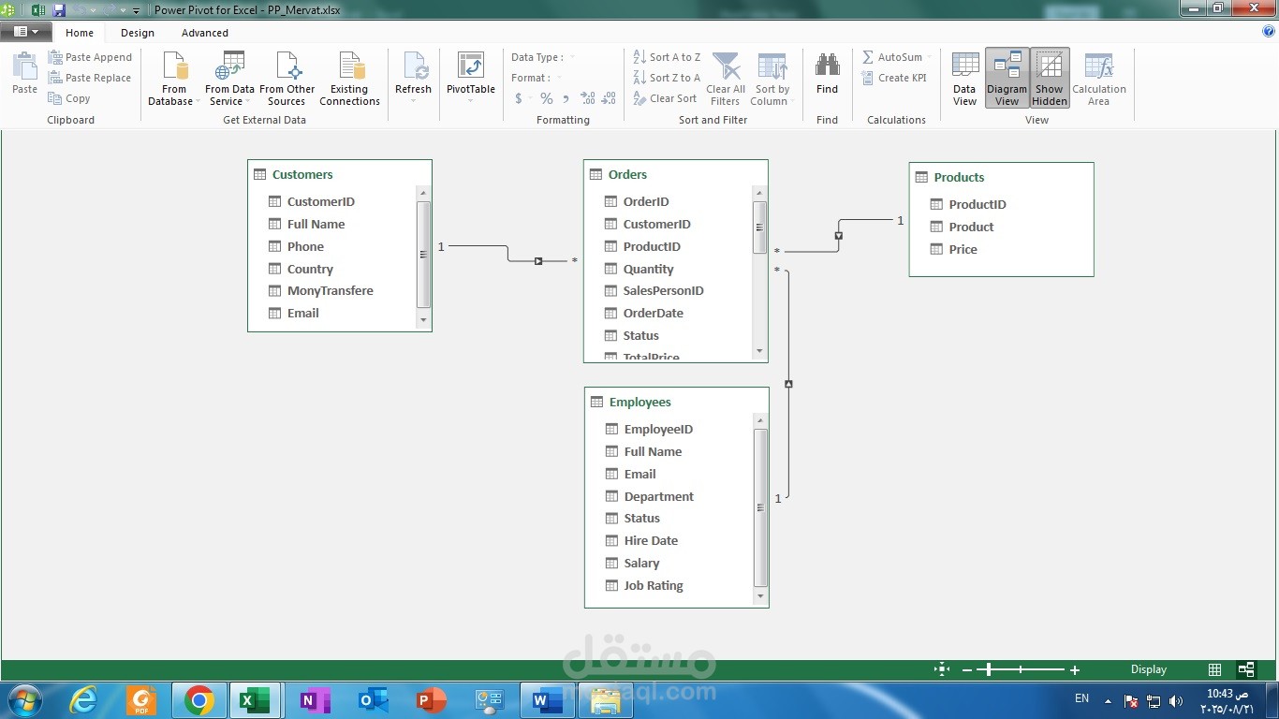Switch to the Design tab
The height and width of the screenshot is (719, 1279).
point(138,33)
